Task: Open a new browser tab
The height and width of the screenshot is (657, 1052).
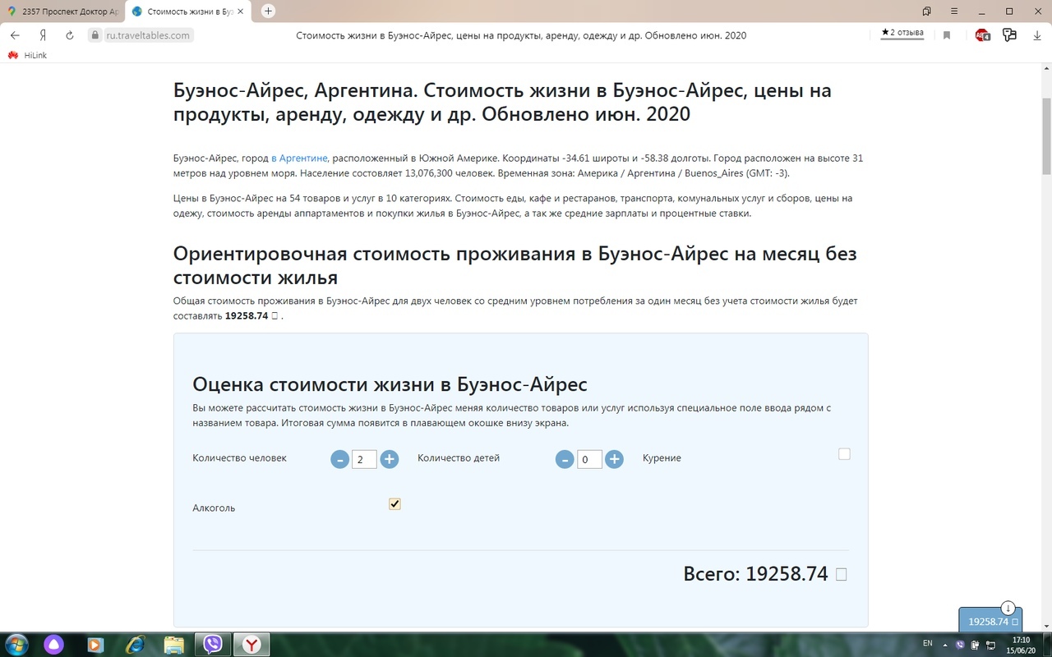Action: 268,11
